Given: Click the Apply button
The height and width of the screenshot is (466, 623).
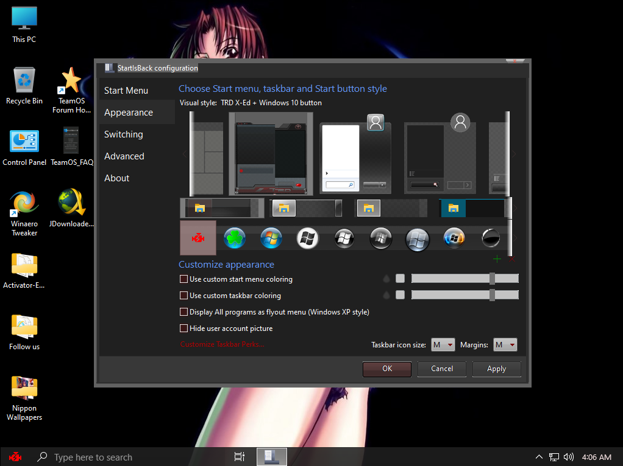Looking at the screenshot, I should [496, 369].
